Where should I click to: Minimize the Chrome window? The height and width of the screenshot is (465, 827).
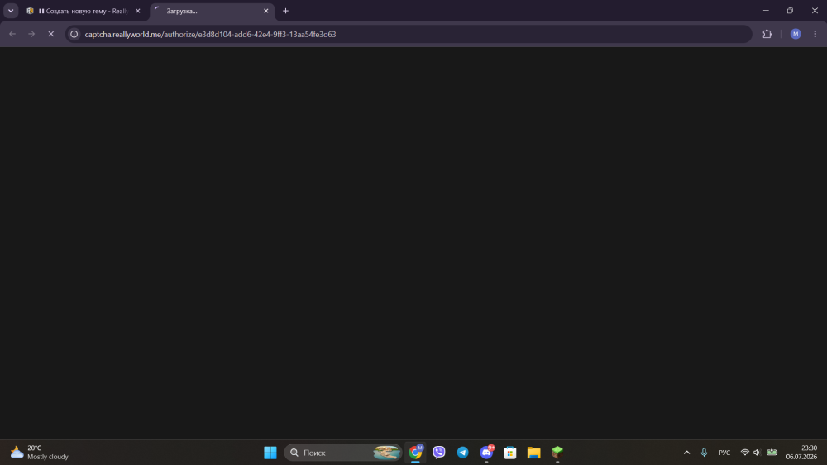tap(766, 11)
